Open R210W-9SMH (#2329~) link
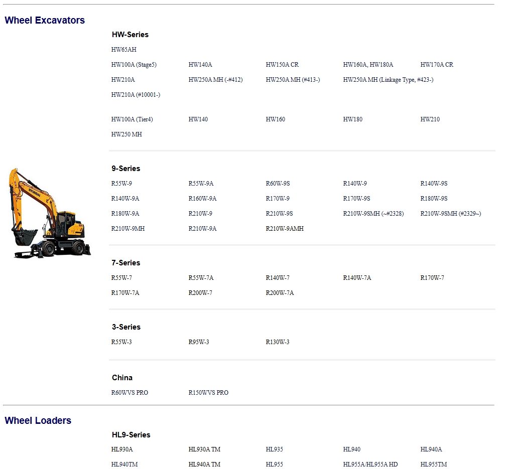The height and width of the screenshot is (469, 507). coord(451,214)
